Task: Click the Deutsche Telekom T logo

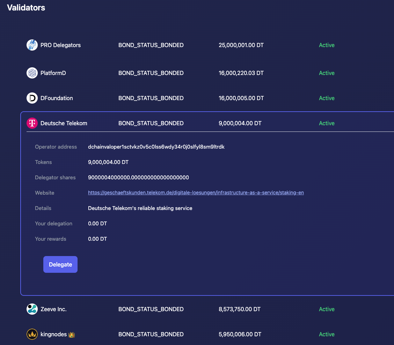Action: (32, 123)
